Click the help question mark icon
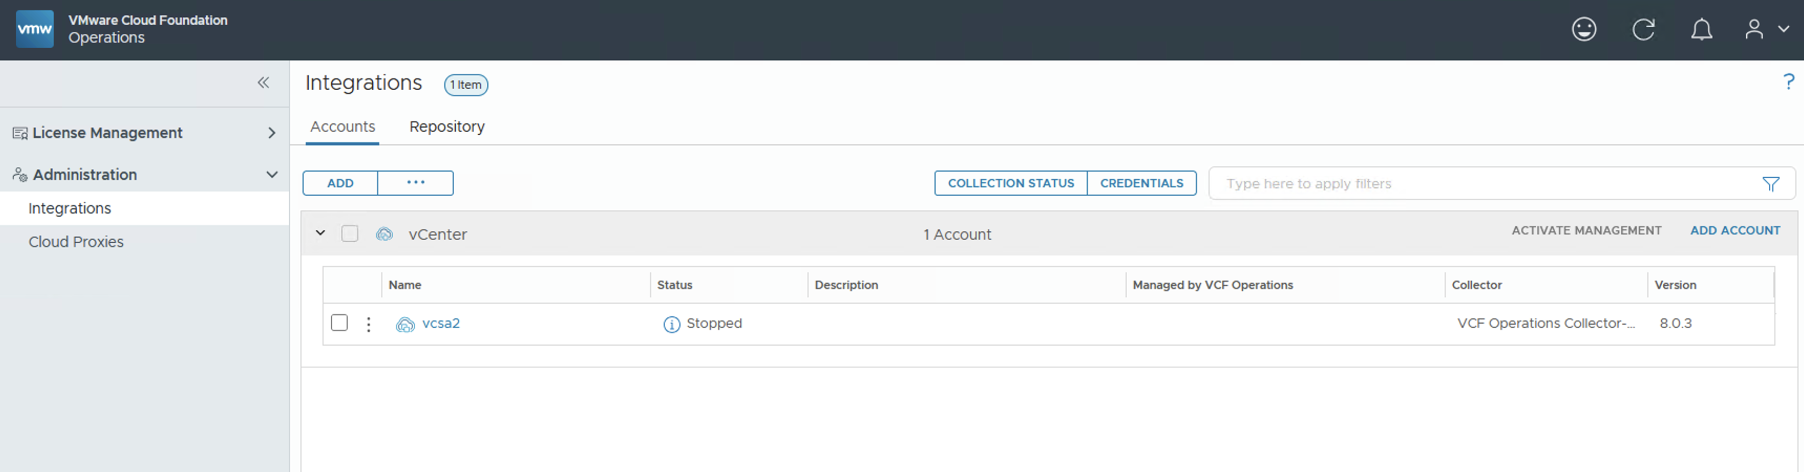 (x=1788, y=82)
